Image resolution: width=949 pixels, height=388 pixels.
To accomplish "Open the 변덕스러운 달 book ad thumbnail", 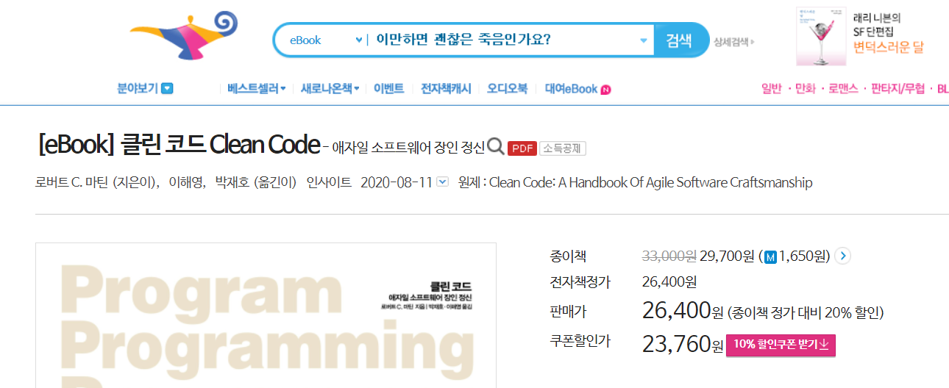I will tap(820, 37).
